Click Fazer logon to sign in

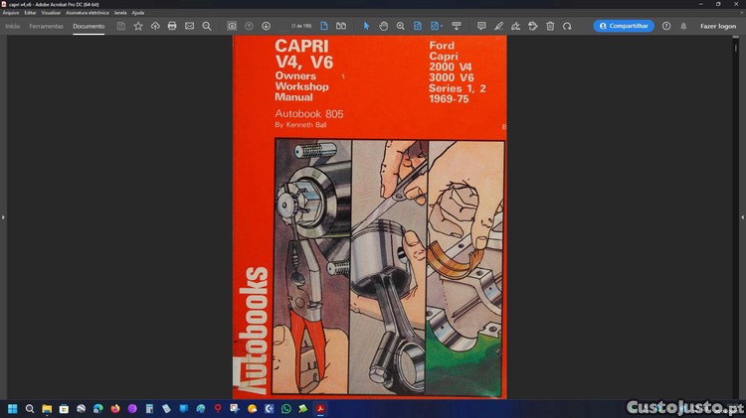(717, 26)
